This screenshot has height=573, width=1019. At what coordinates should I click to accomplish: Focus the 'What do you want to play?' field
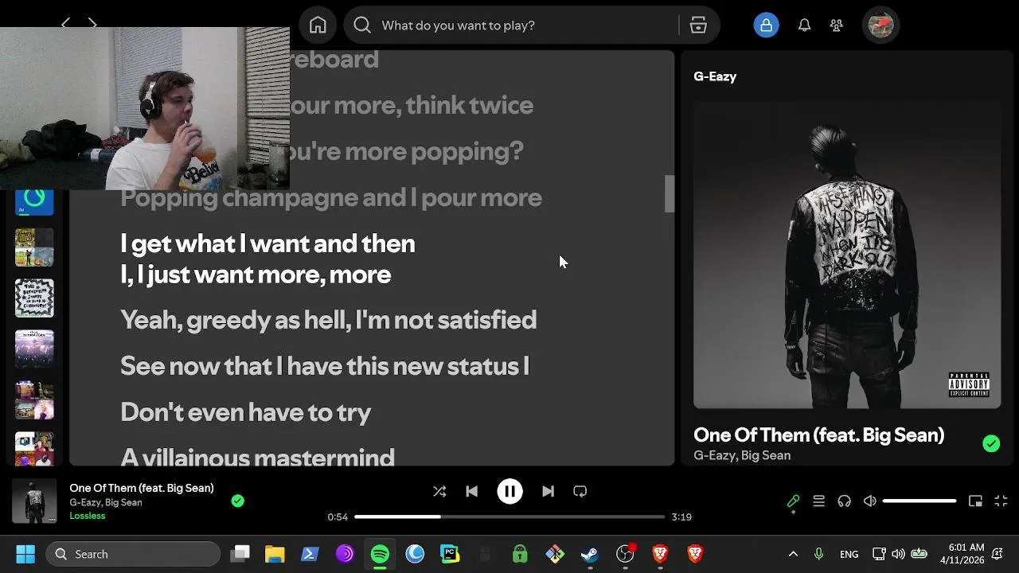[532, 25]
